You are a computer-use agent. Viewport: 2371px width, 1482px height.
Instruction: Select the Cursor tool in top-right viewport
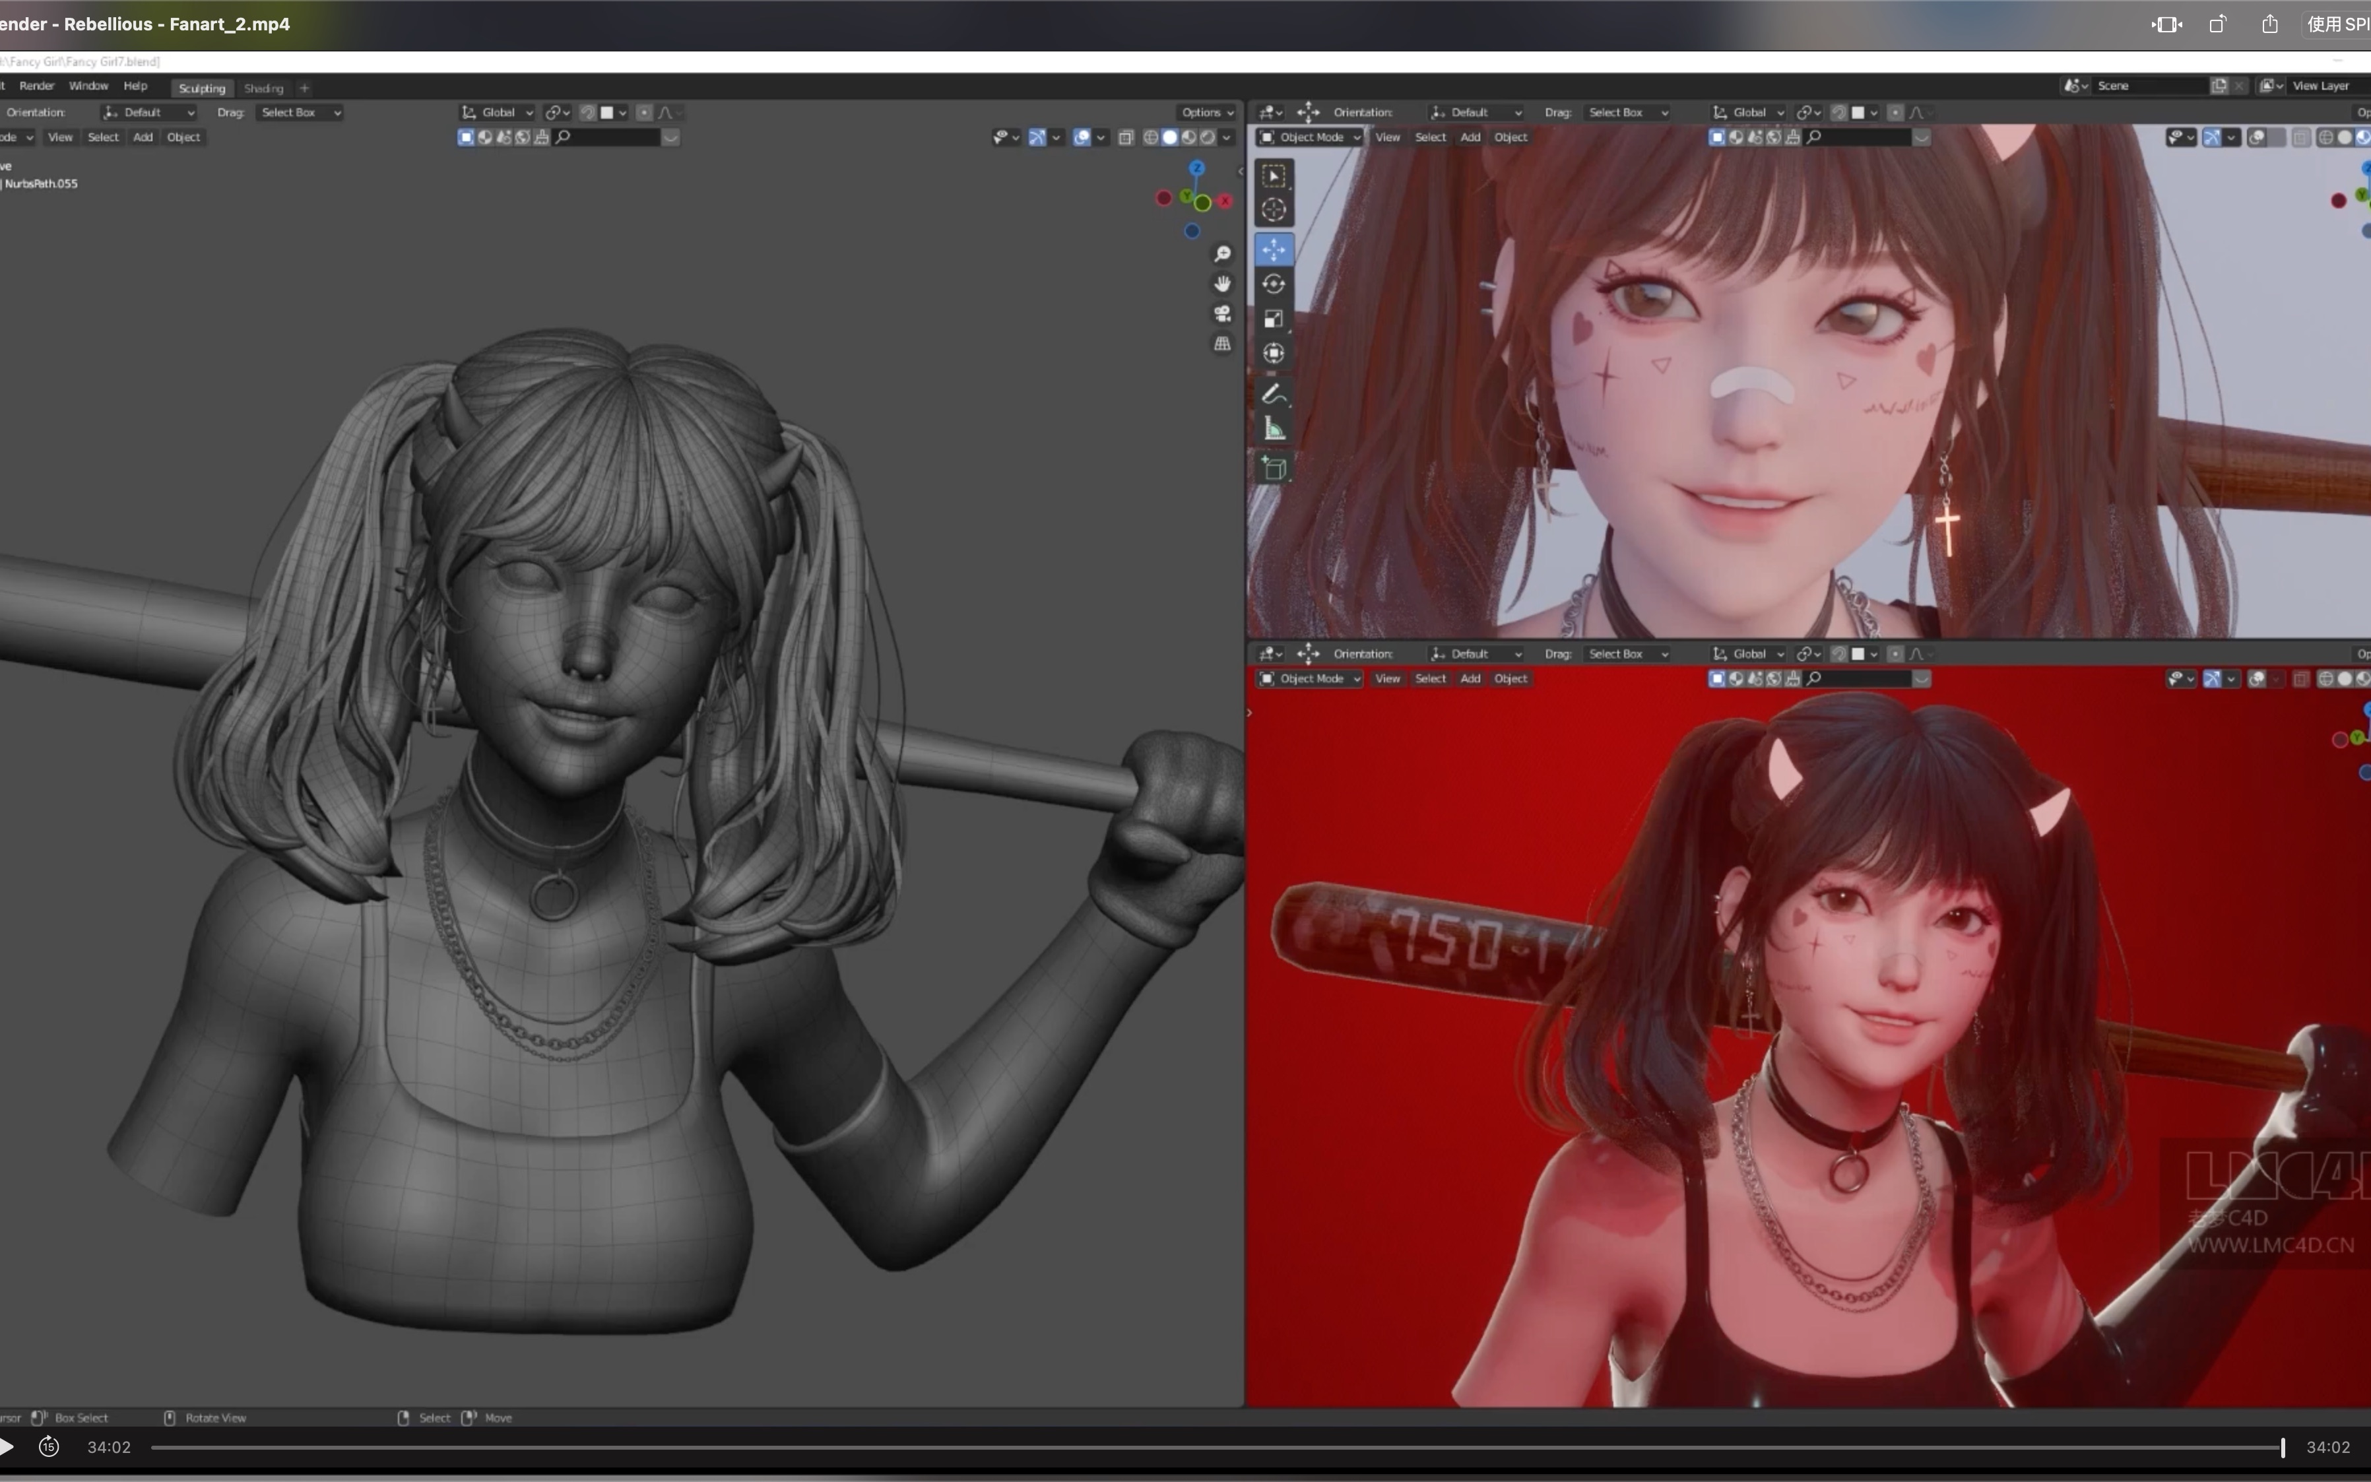pyautogui.click(x=1273, y=210)
